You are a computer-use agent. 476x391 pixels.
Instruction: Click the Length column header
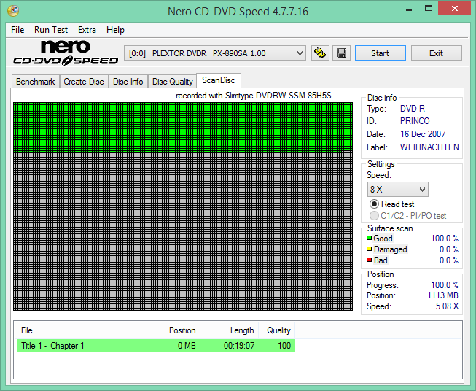229,330
